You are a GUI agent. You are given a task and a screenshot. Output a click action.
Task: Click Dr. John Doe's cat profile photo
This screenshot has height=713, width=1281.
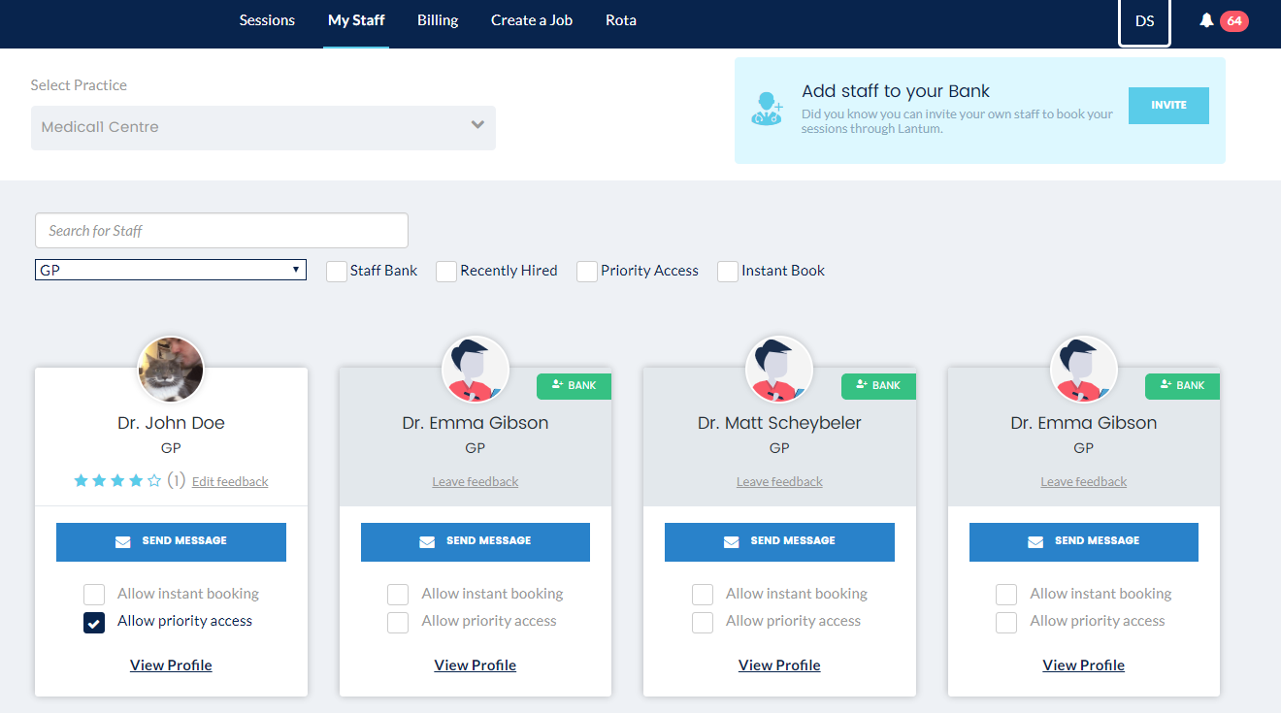[x=171, y=370]
